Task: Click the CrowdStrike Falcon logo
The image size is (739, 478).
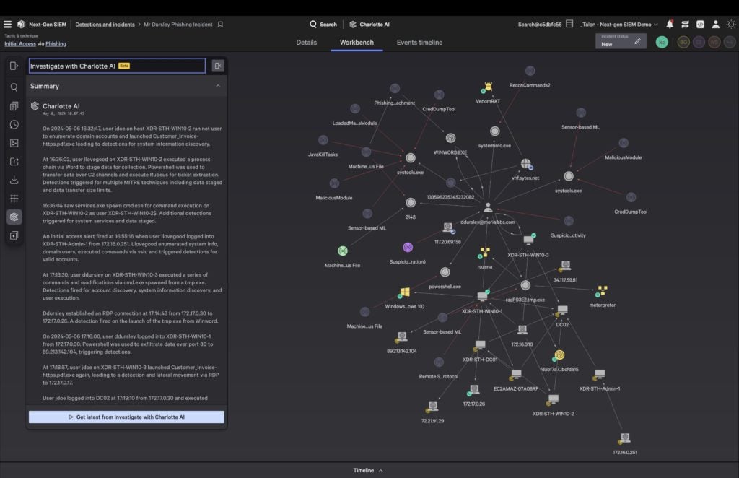Action: point(21,24)
